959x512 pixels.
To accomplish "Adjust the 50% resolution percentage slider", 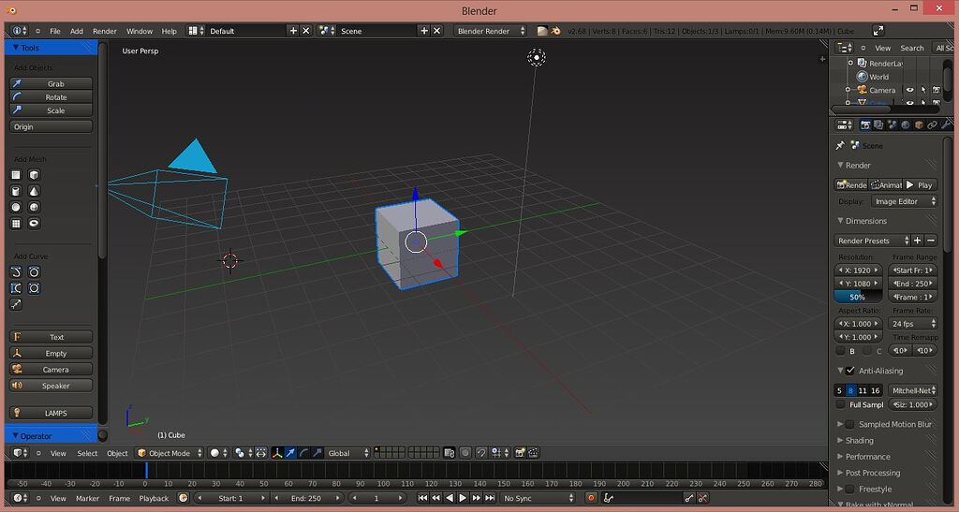I will pyautogui.click(x=858, y=297).
